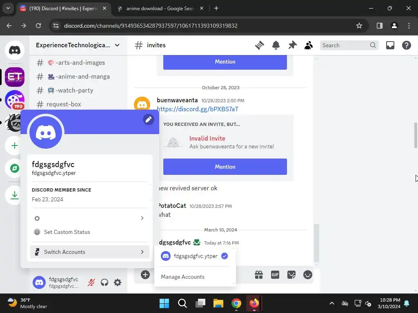This screenshot has width=418, height=313.
Task: Open emoji picker smiley icon
Action: point(308,275)
